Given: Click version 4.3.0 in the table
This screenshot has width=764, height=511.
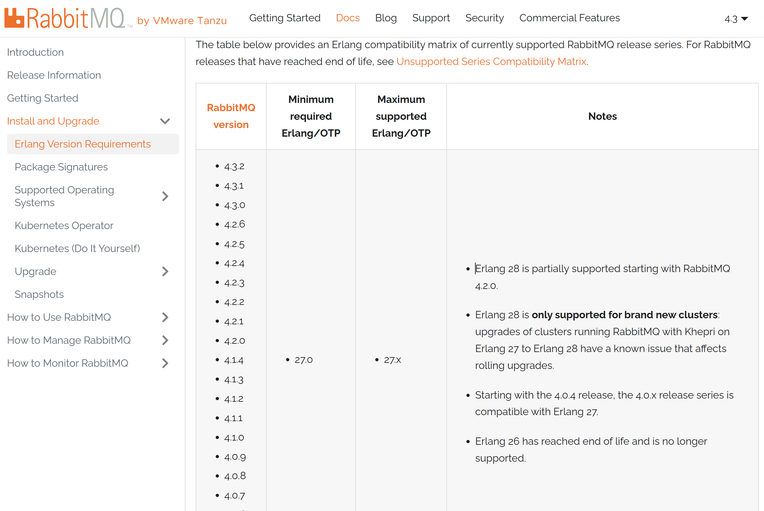Looking at the screenshot, I should (x=234, y=205).
